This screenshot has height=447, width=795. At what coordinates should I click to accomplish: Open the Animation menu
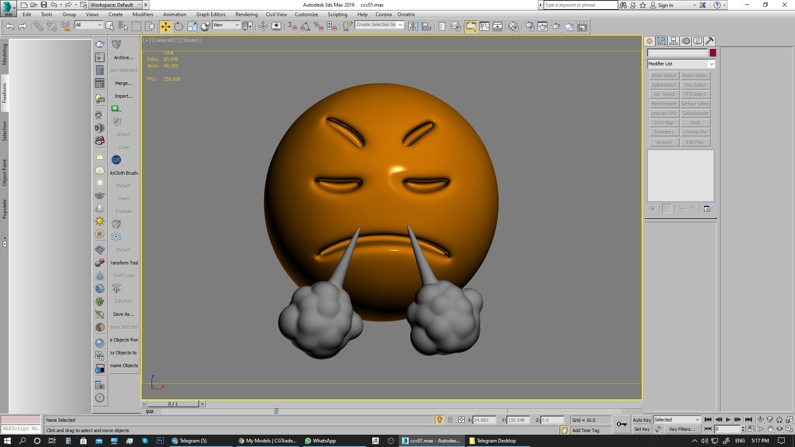(x=174, y=14)
